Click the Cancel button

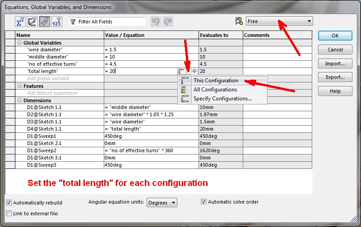pos(335,50)
